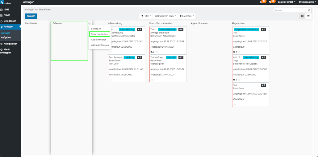Screen dimensions: 318x157
Task: Open the Logistik GmbH company dropdown
Action: tap(286, 2)
